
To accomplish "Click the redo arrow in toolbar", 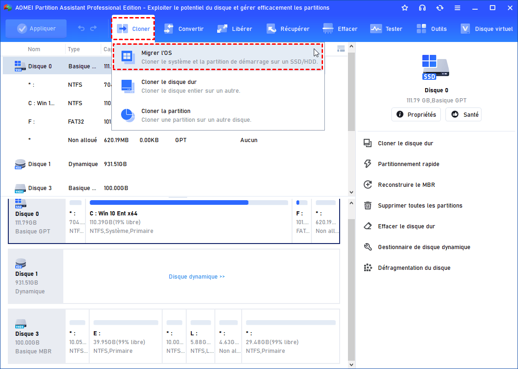I will point(93,29).
